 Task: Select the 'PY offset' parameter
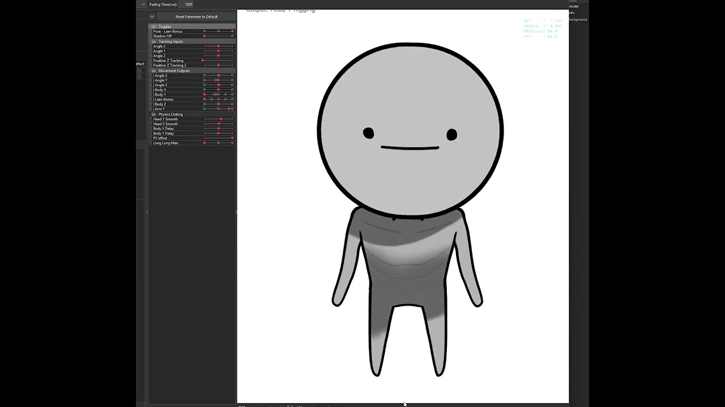point(160,138)
